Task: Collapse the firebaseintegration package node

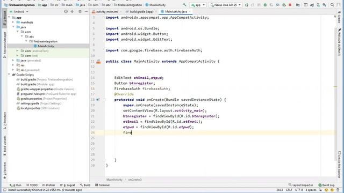Action: 26,41
